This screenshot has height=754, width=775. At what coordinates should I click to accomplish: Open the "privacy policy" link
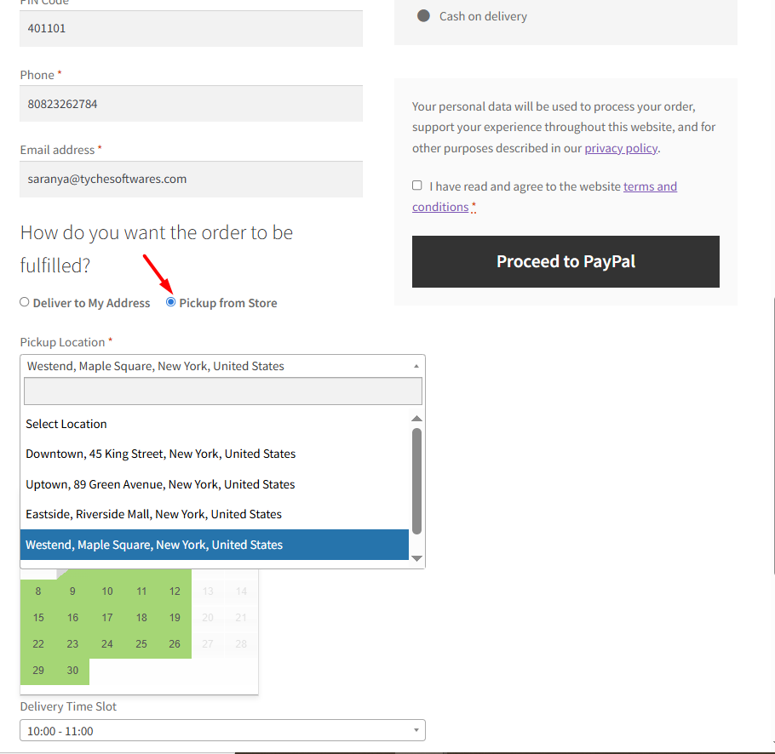(620, 147)
